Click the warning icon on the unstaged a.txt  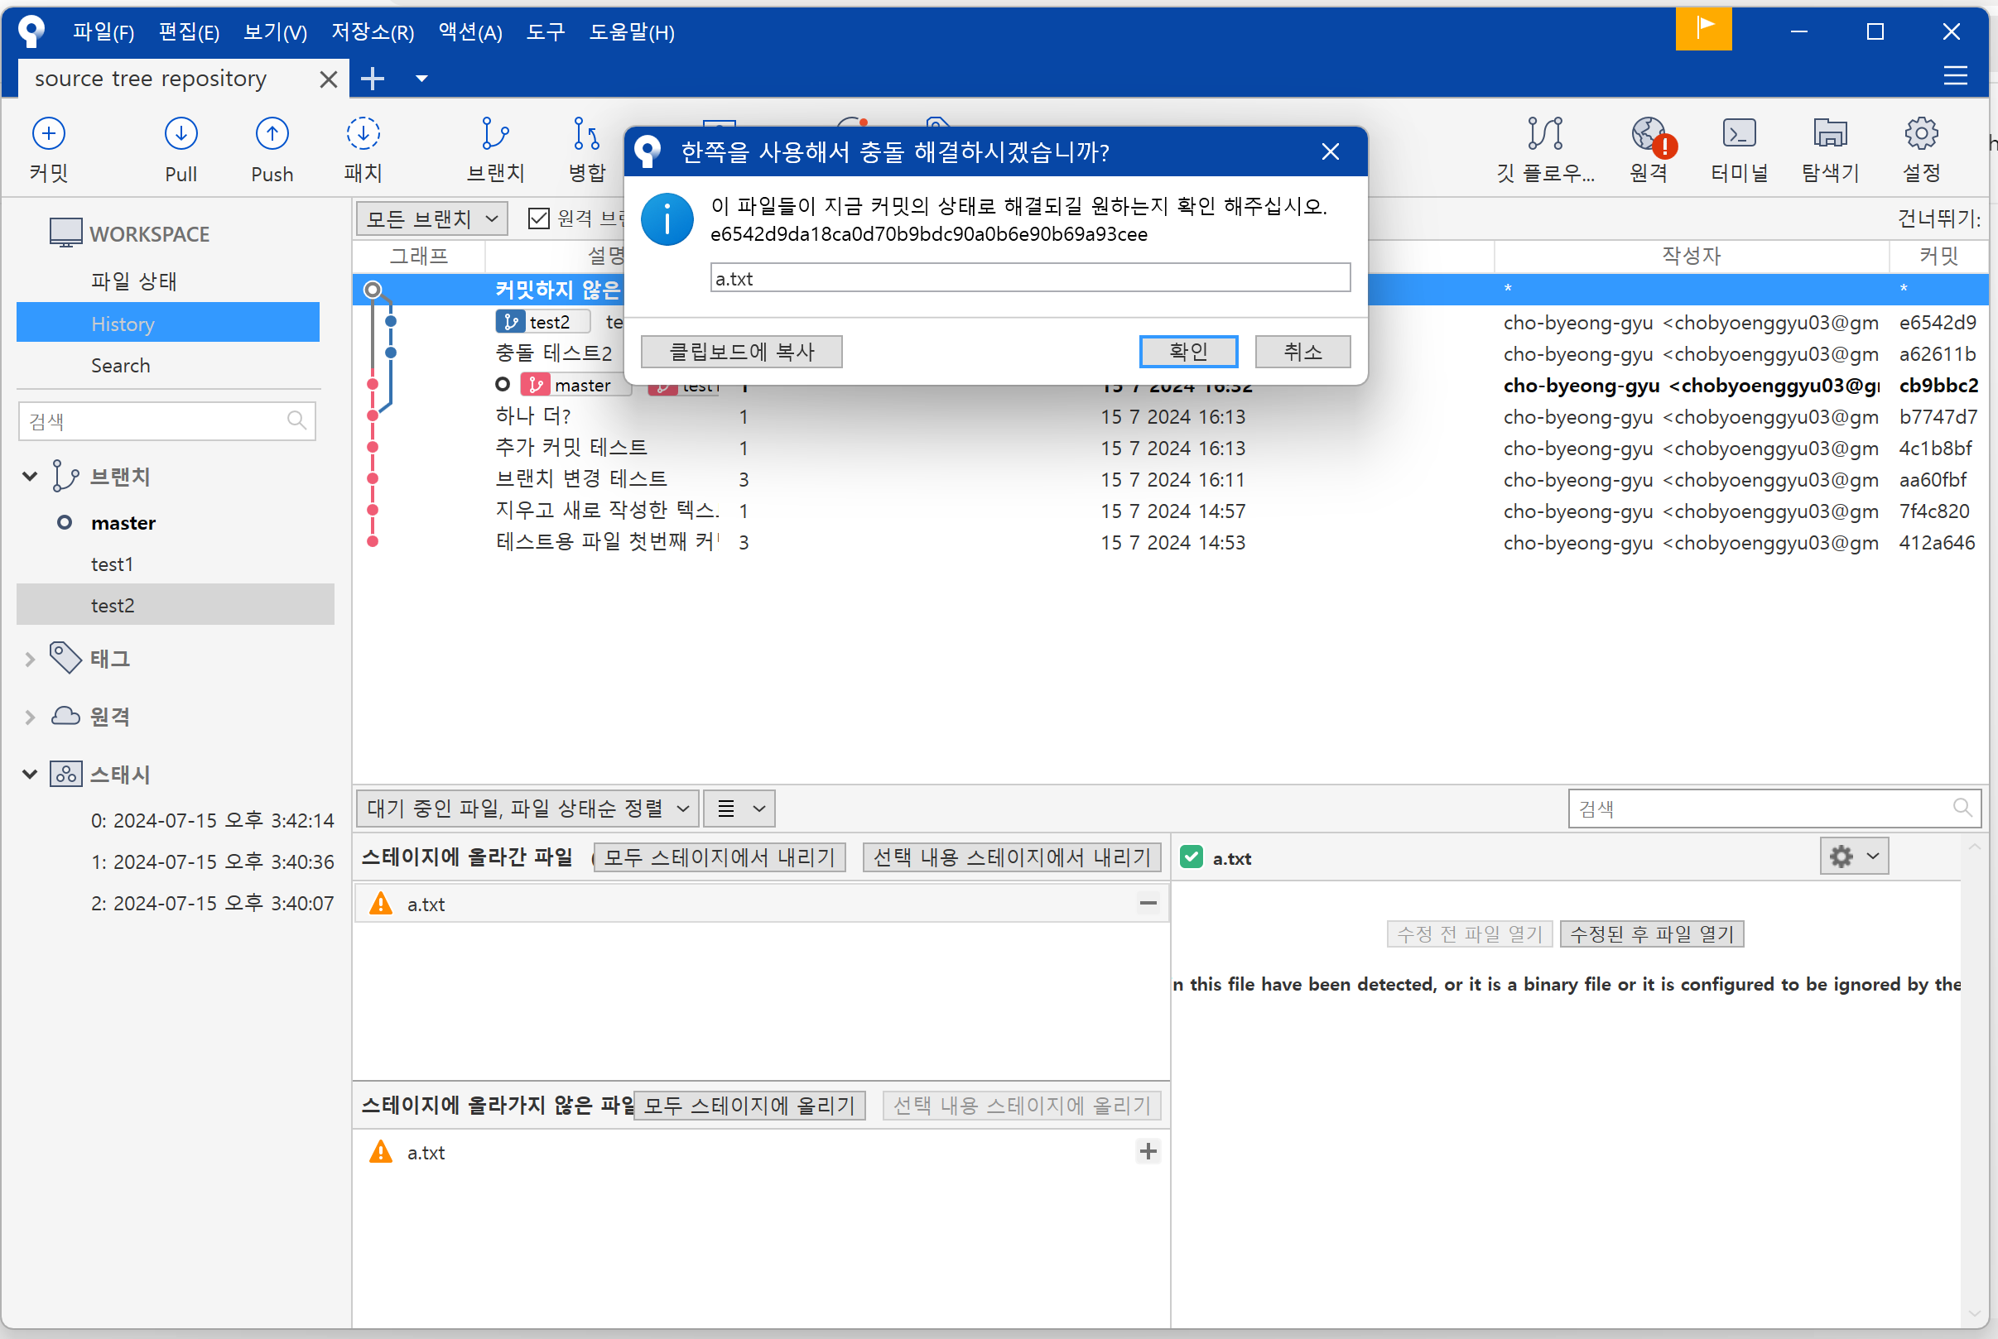click(x=380, y=1152)
